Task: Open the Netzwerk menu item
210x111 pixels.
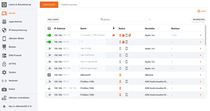Action: pos(13,81)
